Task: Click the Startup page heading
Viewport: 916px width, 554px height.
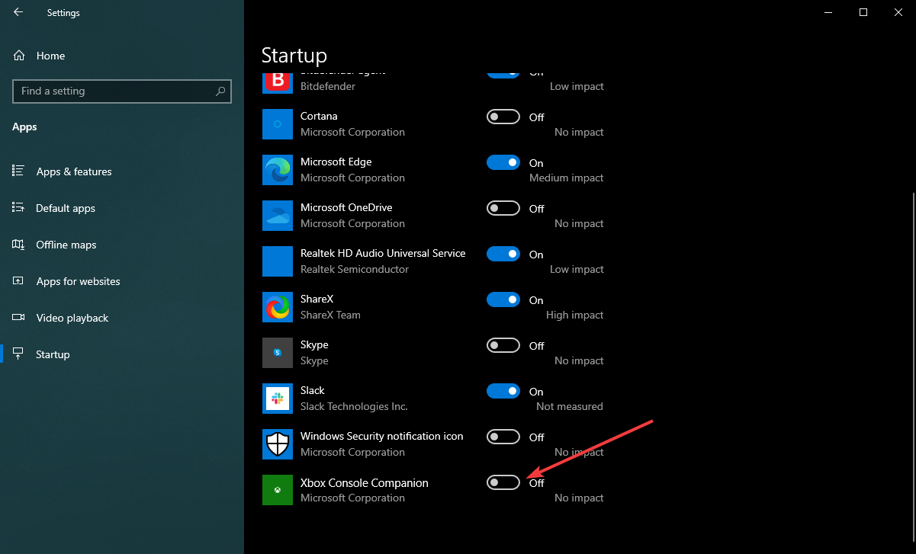Action: 294,56
